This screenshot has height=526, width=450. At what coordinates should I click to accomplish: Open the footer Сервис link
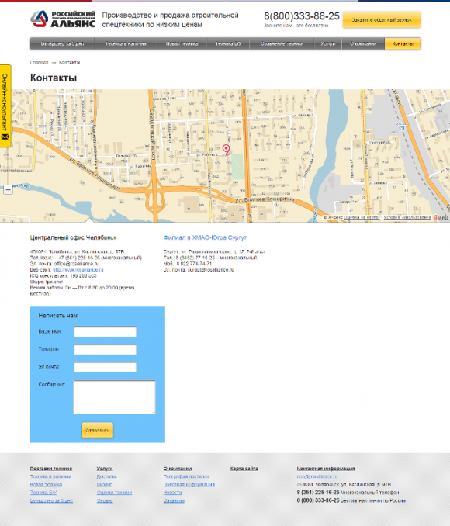click(105, 500)
